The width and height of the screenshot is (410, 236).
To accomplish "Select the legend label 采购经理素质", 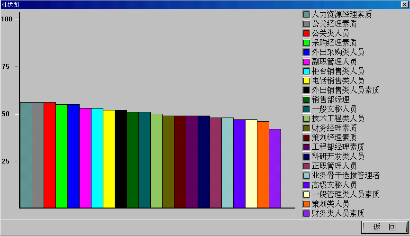I will (x=334, y=43).
